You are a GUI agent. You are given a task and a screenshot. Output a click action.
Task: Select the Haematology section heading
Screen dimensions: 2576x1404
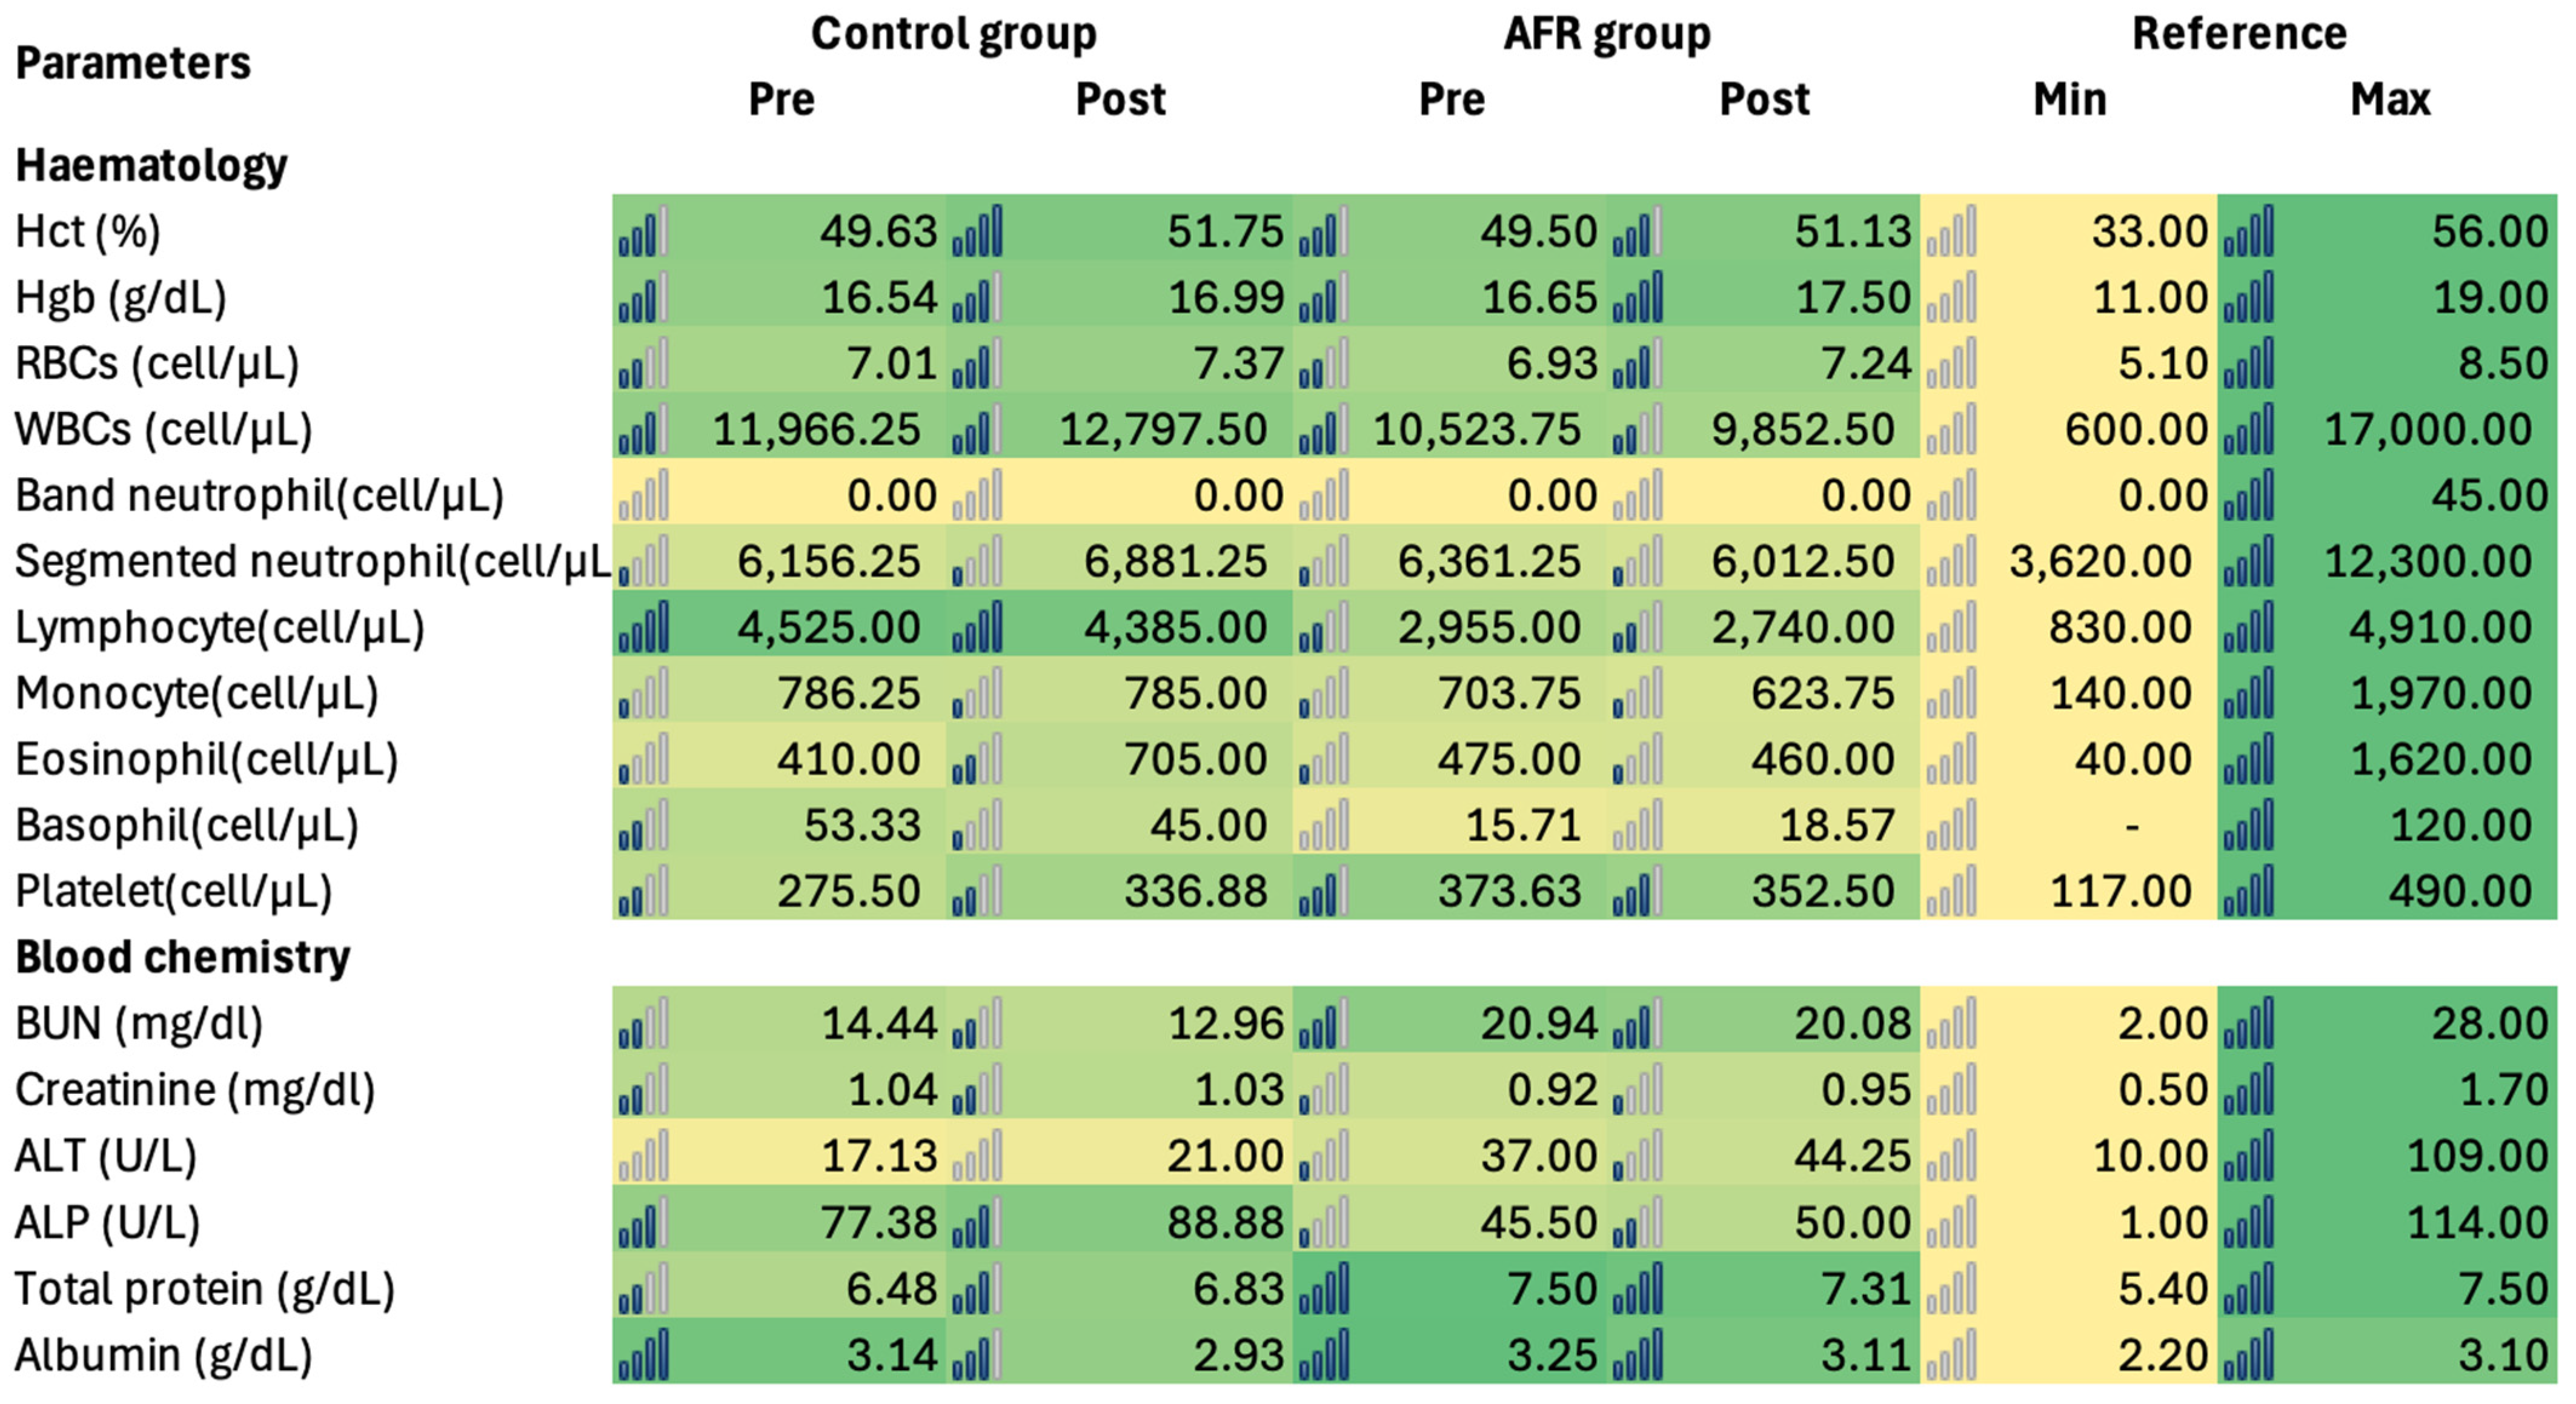point(151,165)
